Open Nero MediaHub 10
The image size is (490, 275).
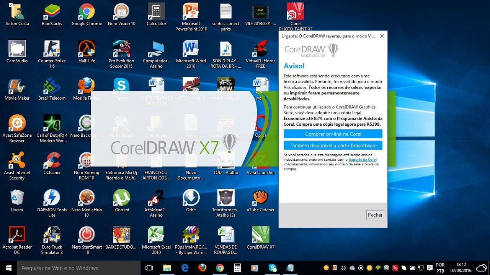click(87, 203)
